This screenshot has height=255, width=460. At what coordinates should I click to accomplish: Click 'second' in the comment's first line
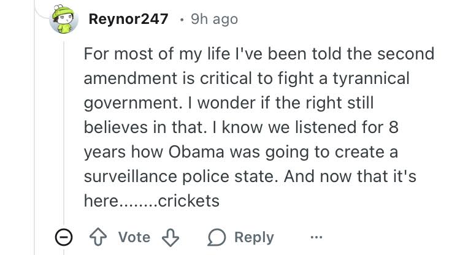coord(405,54)
